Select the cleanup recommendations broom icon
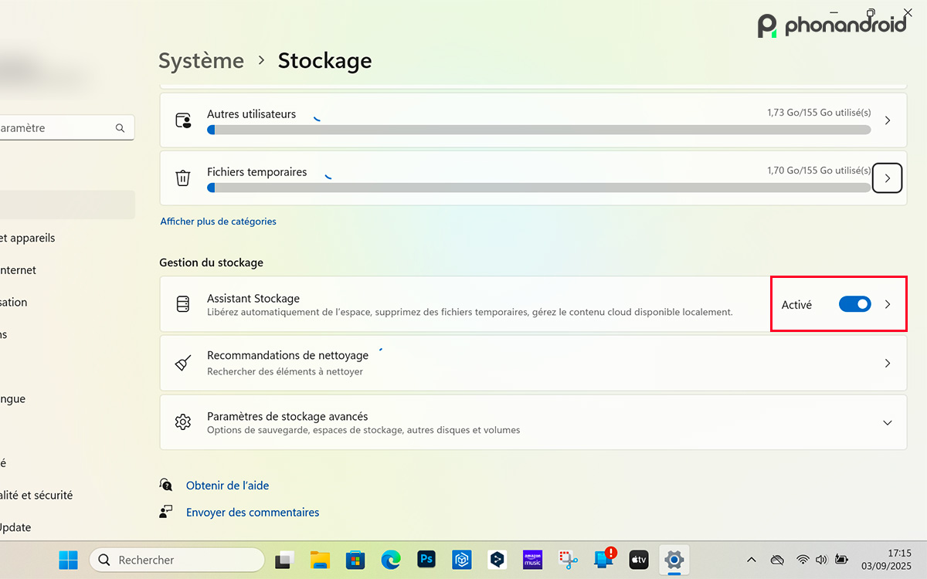This screenshot has height=579, width=927. coord(182,363)
